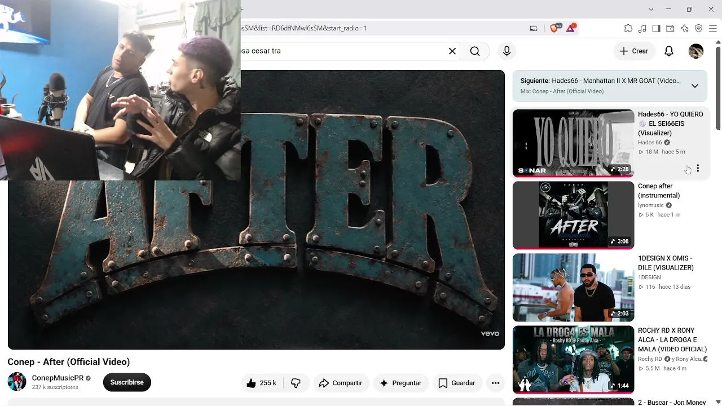
Task: Click the 18 M views text on YO QUIERO
Action: 651,152
